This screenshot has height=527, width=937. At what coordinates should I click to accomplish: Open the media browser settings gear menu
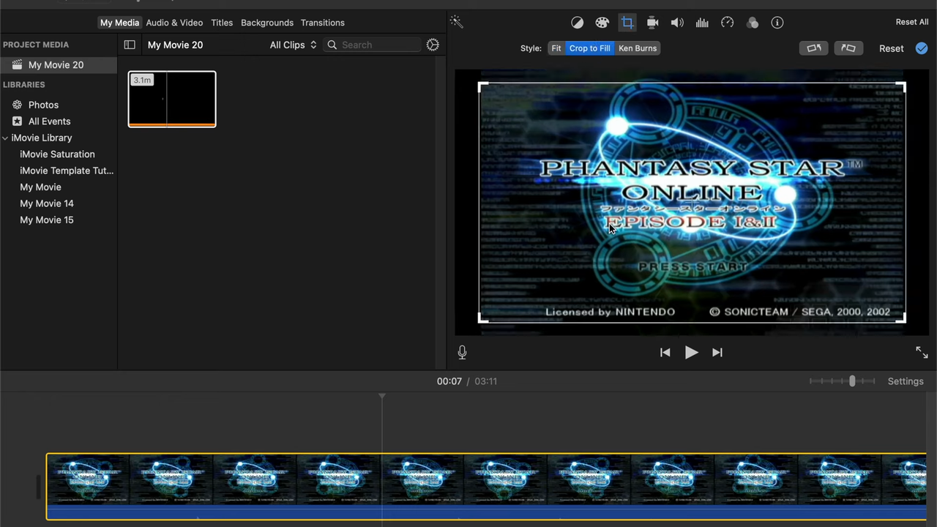point(432,45)
